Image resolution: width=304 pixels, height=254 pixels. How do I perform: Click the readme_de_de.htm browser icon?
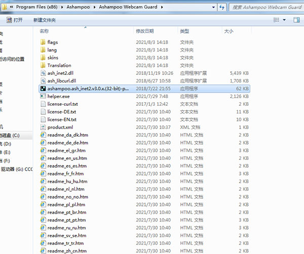click(43, 143)
